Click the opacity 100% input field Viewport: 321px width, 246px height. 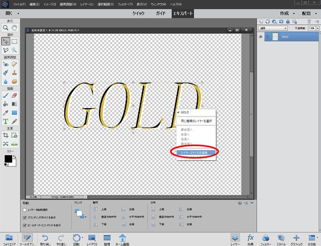[312, 29]
